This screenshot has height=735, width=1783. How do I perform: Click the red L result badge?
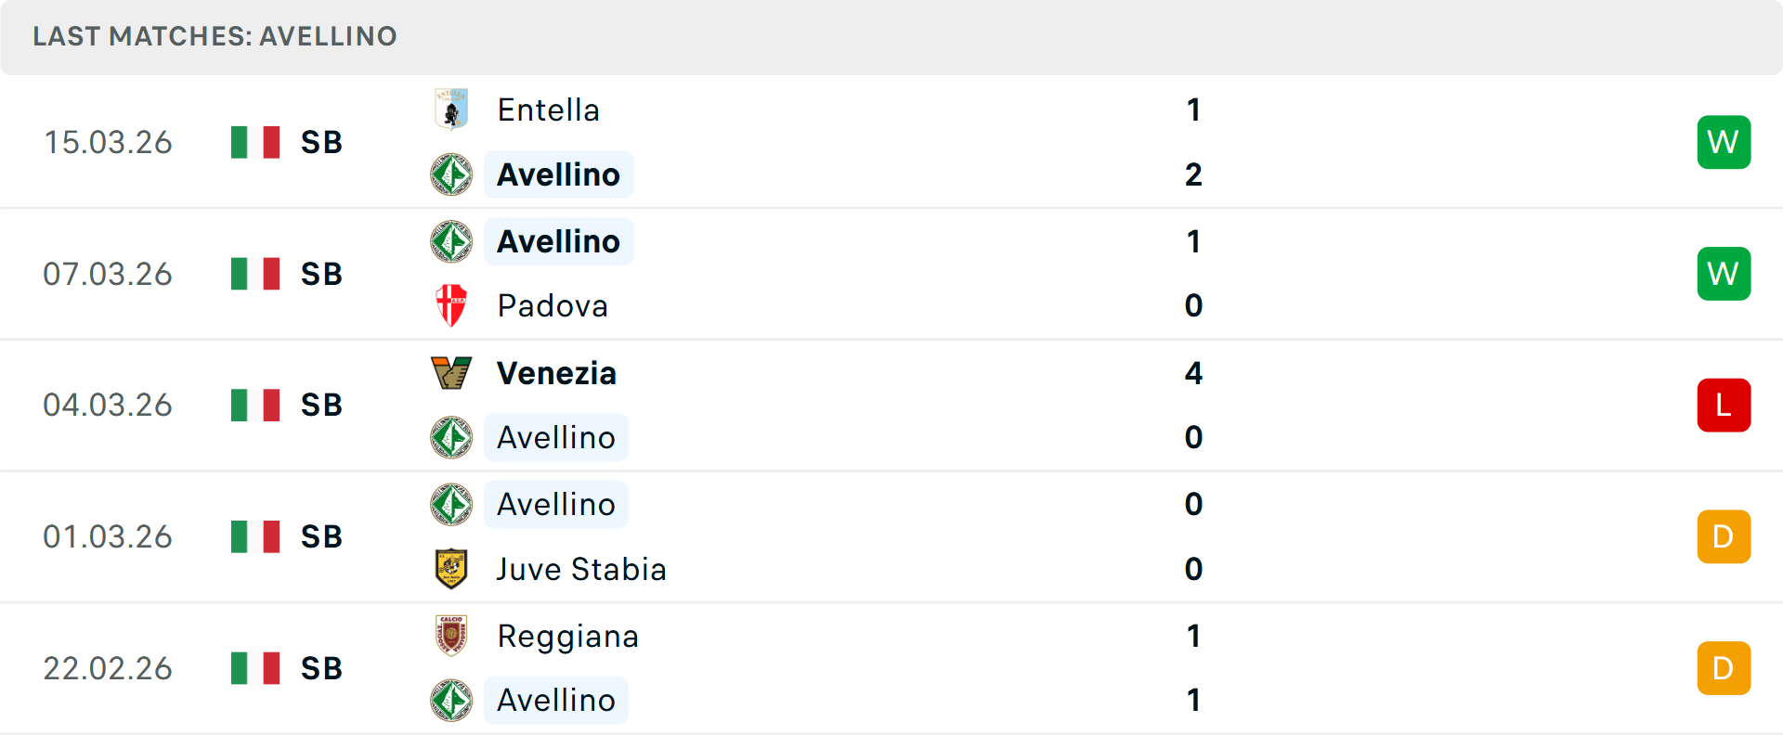(x=1724, y=406)
